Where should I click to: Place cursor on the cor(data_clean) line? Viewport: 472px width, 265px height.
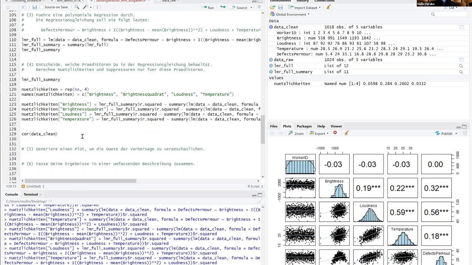pyautogui.click(x=39, y=134)
